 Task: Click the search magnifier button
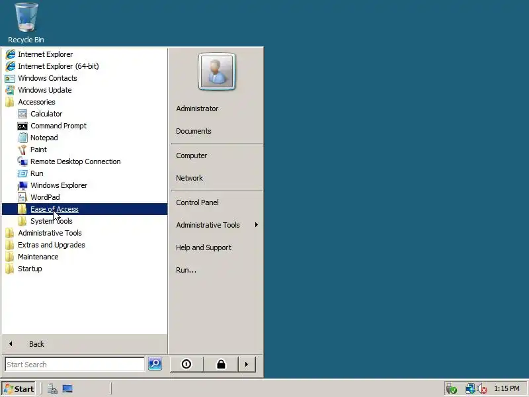(x=155, y=364)
